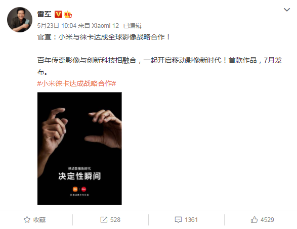The width and height of the screenshot is (297, 229).
Task: Open hashtag #小米徕卡达成战略合作#
Action: pyautogui.click(x=76, y=83)
